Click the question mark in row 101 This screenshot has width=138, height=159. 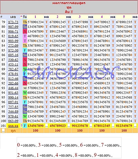[x=21, y=126]
